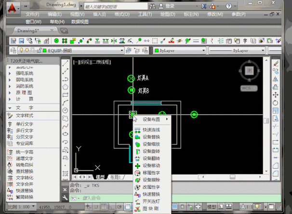
Task: Select 单行文字 in the side panel
Action: 25,124
